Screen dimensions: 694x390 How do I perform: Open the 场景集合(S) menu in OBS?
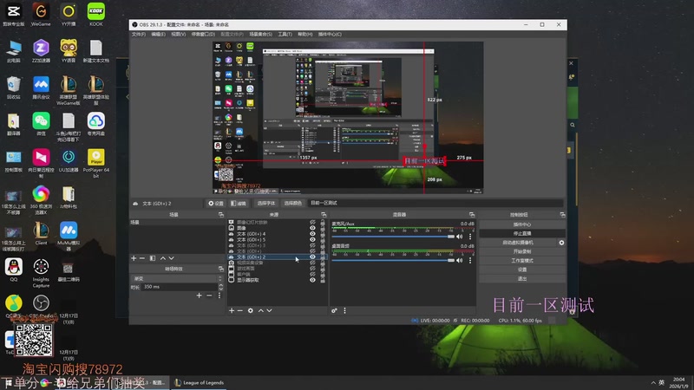tap(261, 34)
